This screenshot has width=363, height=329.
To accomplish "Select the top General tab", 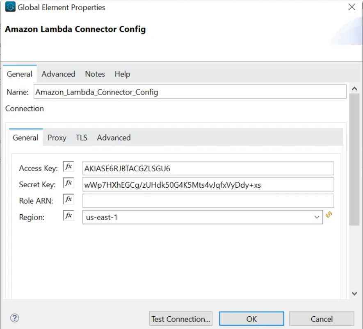I will click(x=19, y=74).
